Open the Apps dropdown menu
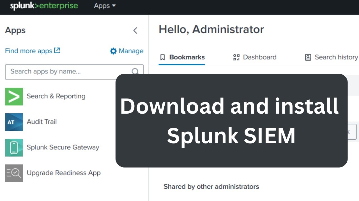359x201 pixels. pos(105,6)
